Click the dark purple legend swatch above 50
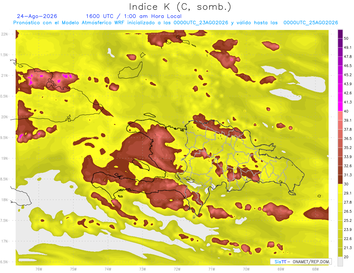The width and height of the screenshot is (354, 273). pyautogui.click(x=340, y=34)
